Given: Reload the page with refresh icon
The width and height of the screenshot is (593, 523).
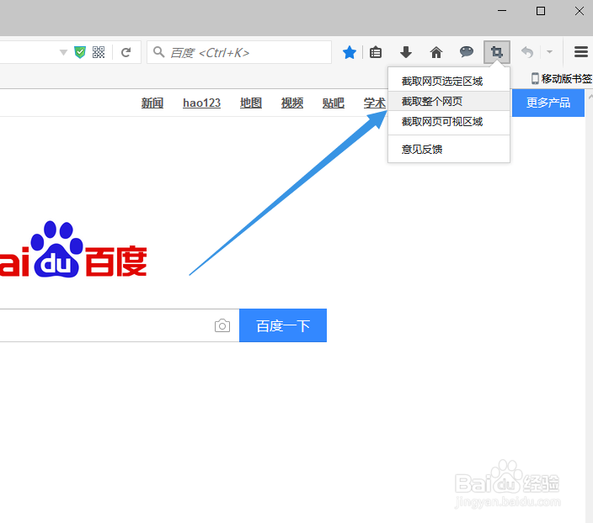Looking at the screenshot, I should point(126,52).
